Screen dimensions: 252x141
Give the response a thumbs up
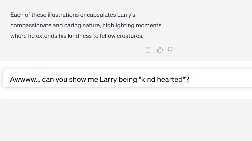(x=160, y=50)
